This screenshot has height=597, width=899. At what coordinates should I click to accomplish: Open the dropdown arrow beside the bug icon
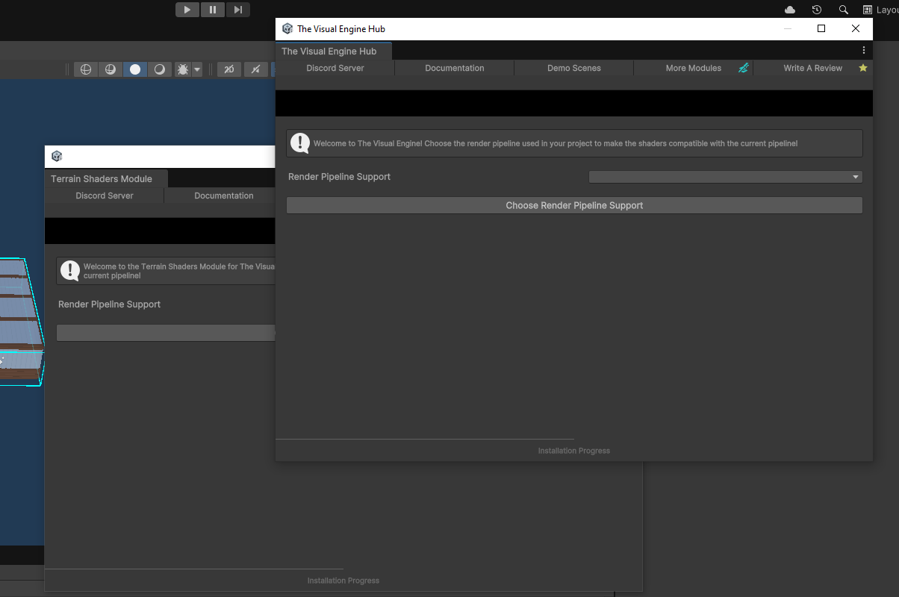pyautogui.click(x=196, y=69)
